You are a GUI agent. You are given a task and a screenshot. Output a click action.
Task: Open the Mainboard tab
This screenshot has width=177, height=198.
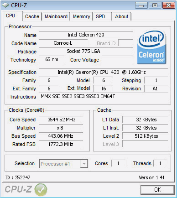pos(56,16)
